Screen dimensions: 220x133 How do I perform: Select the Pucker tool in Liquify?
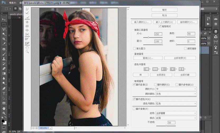(x=27, y=26)
